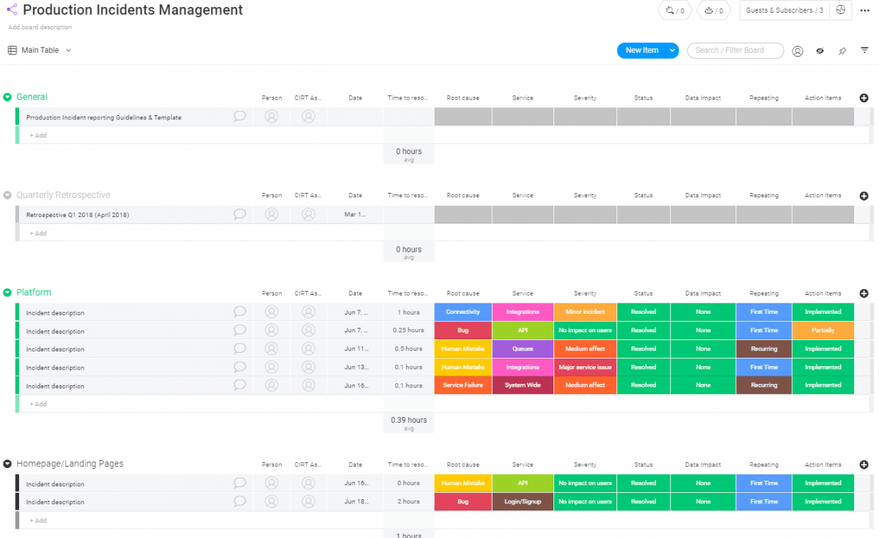Click Minor incident severity cell
This screenshot has height=538, width=879.
click(x=585, y=312)
